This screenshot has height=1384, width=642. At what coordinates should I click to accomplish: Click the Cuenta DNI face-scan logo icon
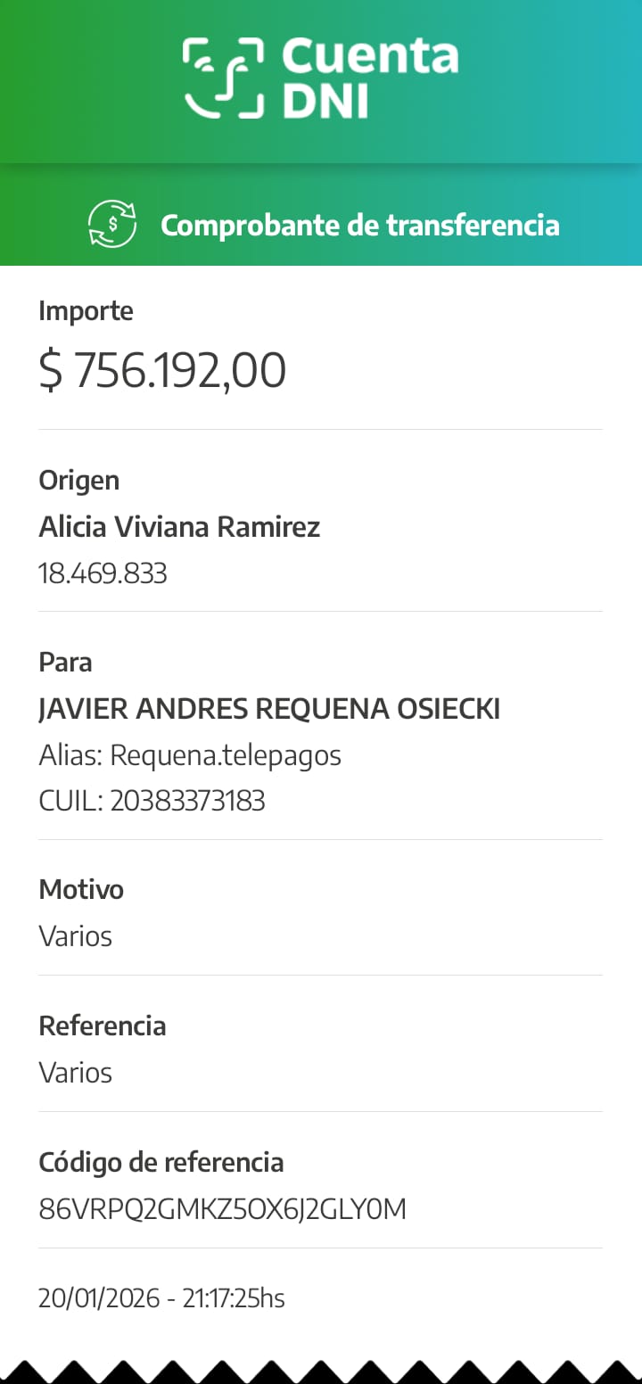coord(224,78)
